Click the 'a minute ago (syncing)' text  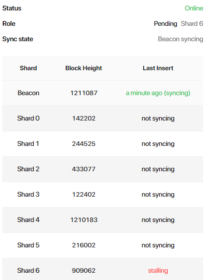pos(158,93)
